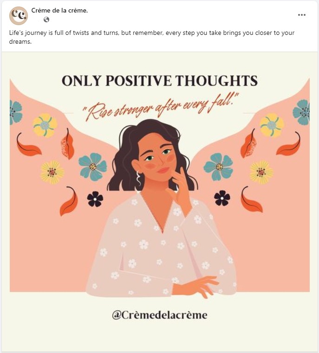Click the Crème de la crème profile avatar
Image resolution: width=319 pixels, height=353 pixels.
click(19, 16)
